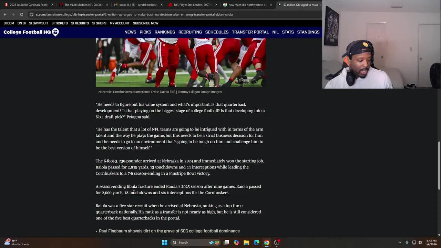
Task: Open the RECRUITING menu item
Action: pos(190,32)
